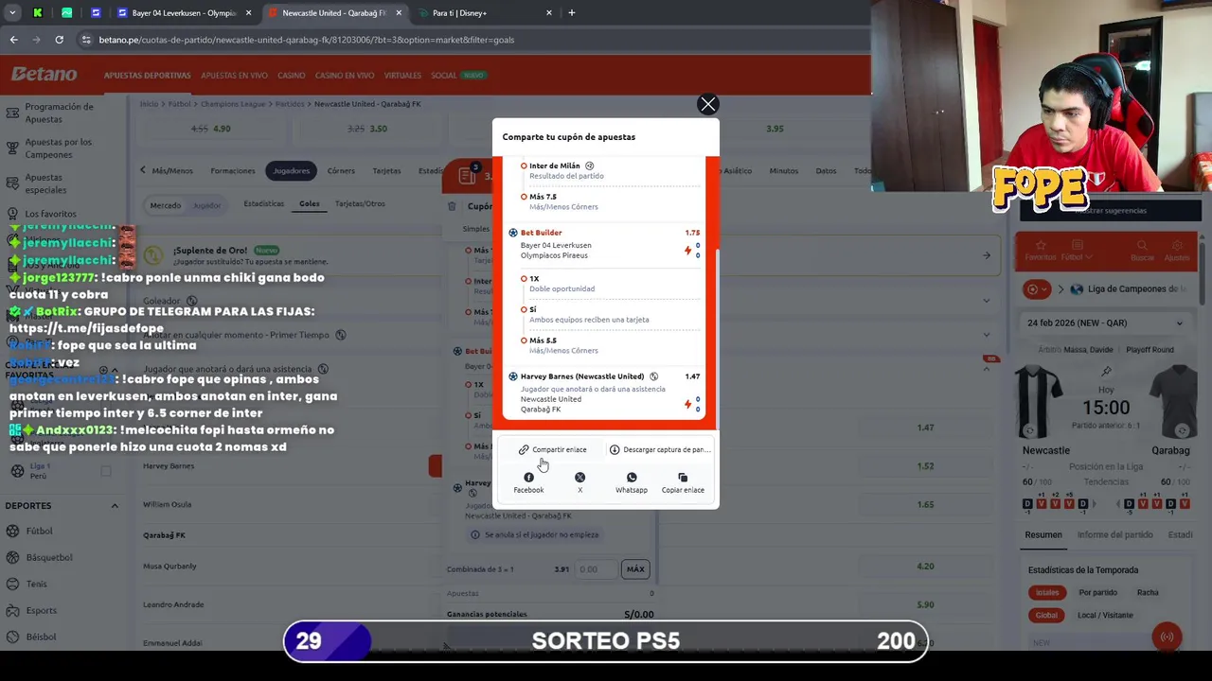
Task: Click the Béisbol icon in the sidebar
Action: pyautogui.click(x=12, y=637)
